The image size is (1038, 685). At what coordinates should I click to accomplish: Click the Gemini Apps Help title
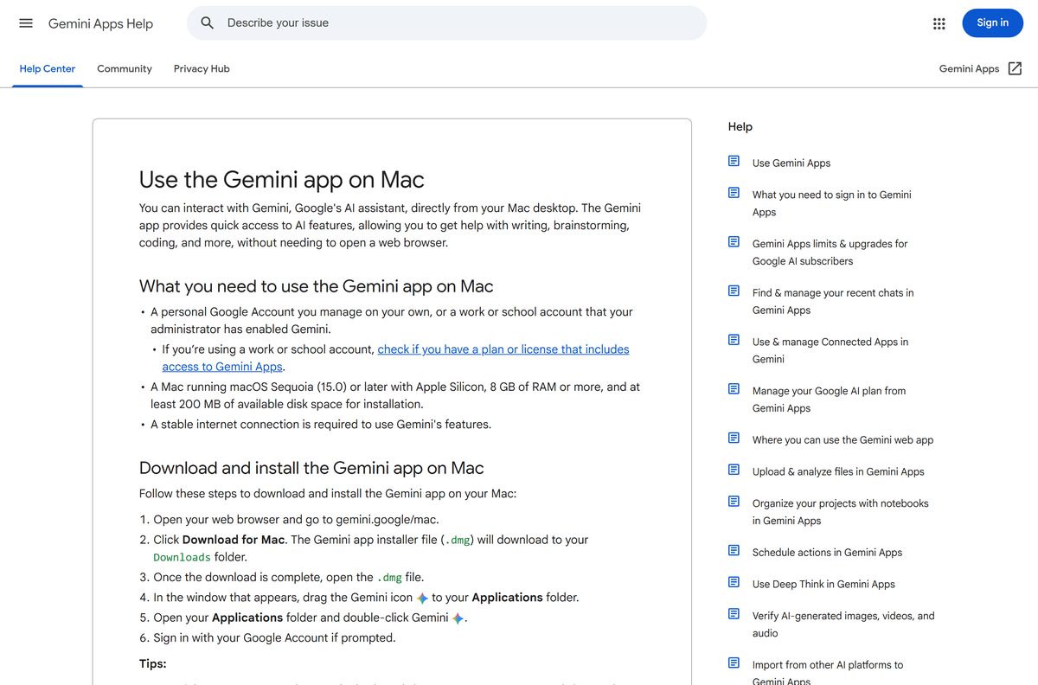(100, 23)
